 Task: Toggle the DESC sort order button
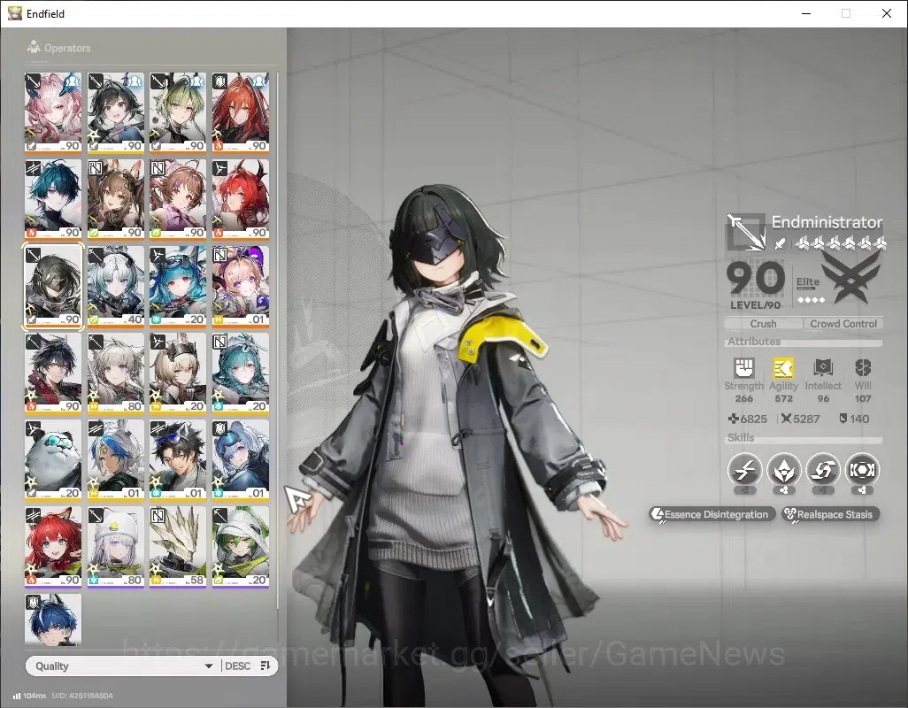pos(247,666)
